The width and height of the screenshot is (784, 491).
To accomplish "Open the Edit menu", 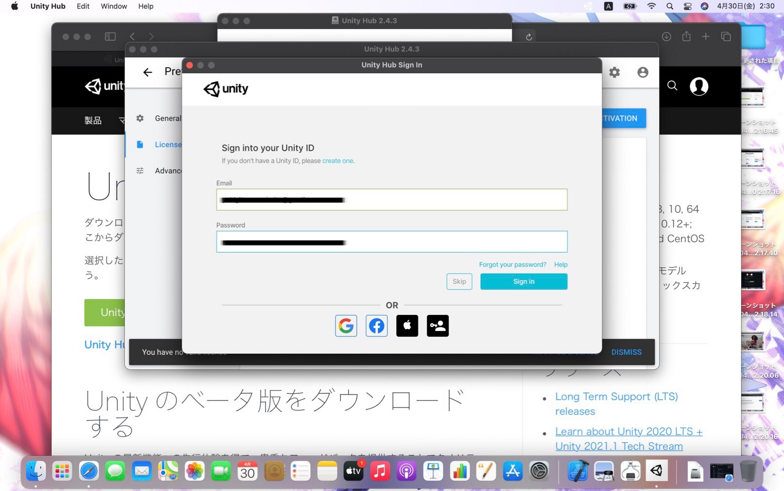I will click(83, 6).
